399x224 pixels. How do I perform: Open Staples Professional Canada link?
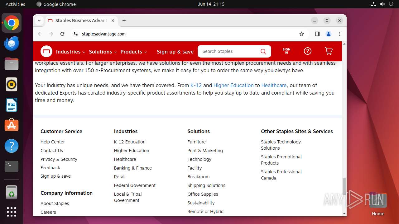point(281,175)
